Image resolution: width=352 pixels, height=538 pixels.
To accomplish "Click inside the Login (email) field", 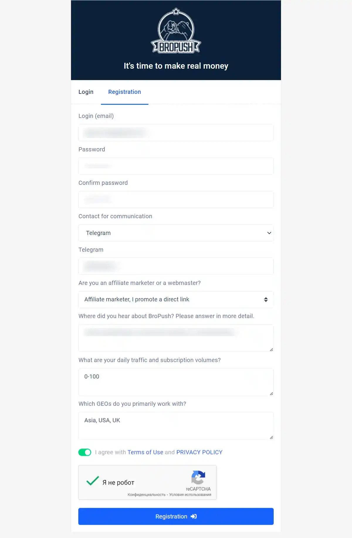I will 176,133.
